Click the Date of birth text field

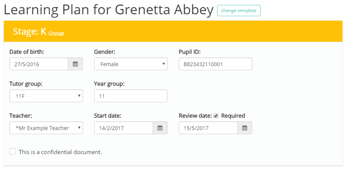pyautogui.click(x=39, y=64)
